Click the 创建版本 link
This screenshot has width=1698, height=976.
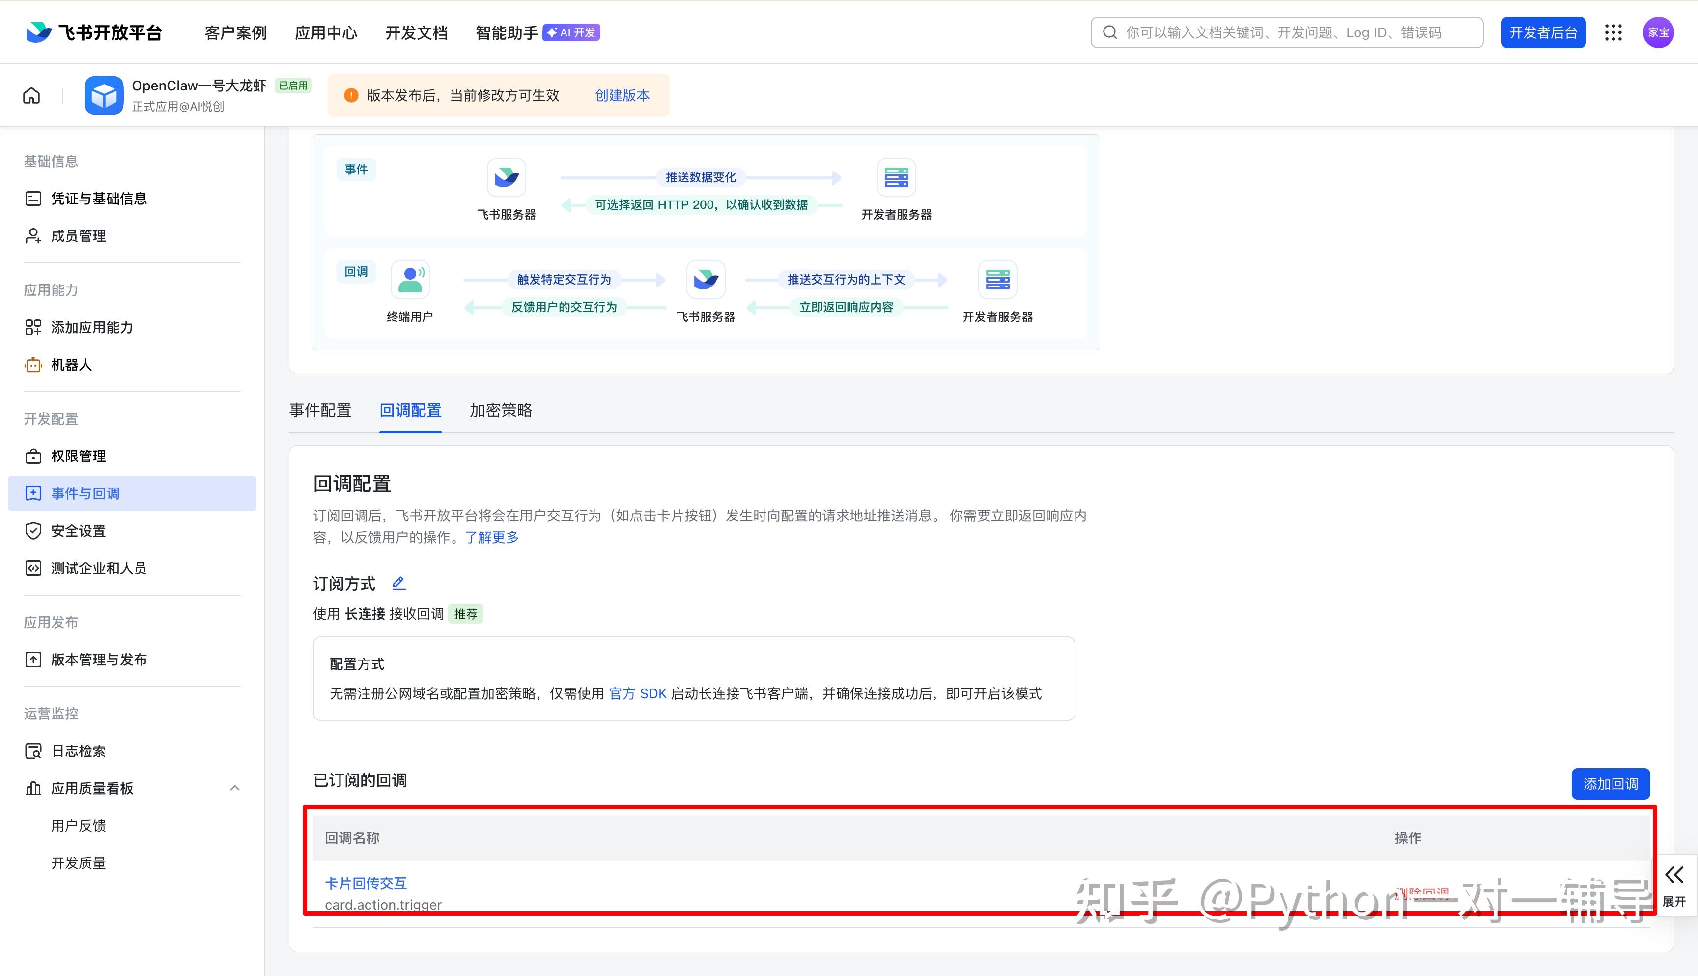coord(622,95)
